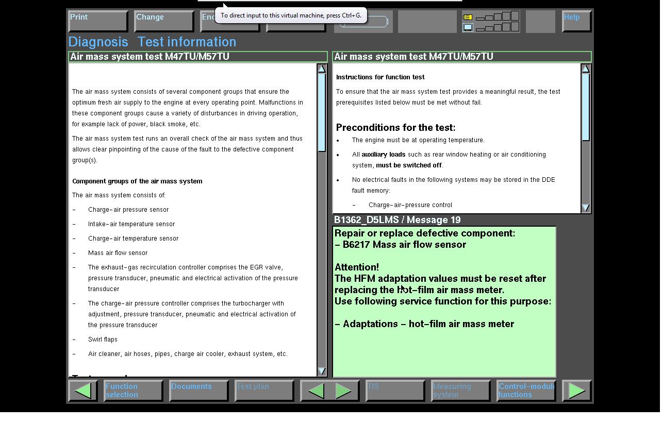662x441 pixels.
Task: Click exhaust-gas recirculation controller paragraph
Action: 193,278
